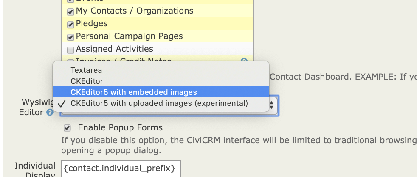Image resolution: width=417 pixels, height=177 pixels.
Task: Click the Personal Campaign Pages label
Action: 129,36
